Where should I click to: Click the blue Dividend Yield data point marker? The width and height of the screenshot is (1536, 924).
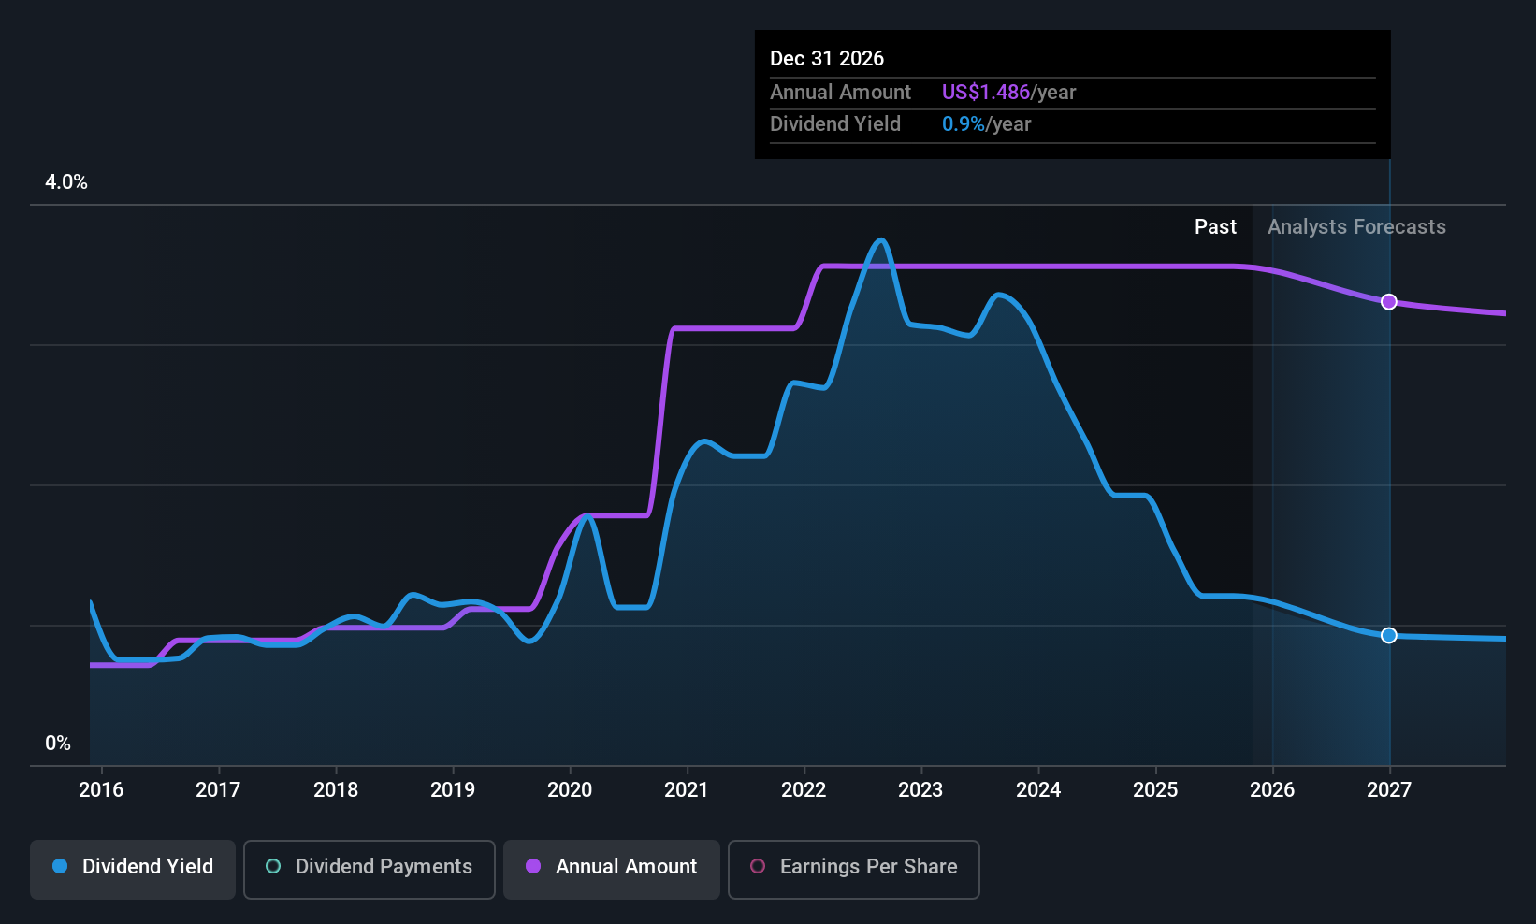1389,636
